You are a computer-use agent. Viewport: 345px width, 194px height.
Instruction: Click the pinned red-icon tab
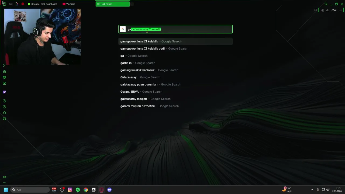[x=23, y=4]
